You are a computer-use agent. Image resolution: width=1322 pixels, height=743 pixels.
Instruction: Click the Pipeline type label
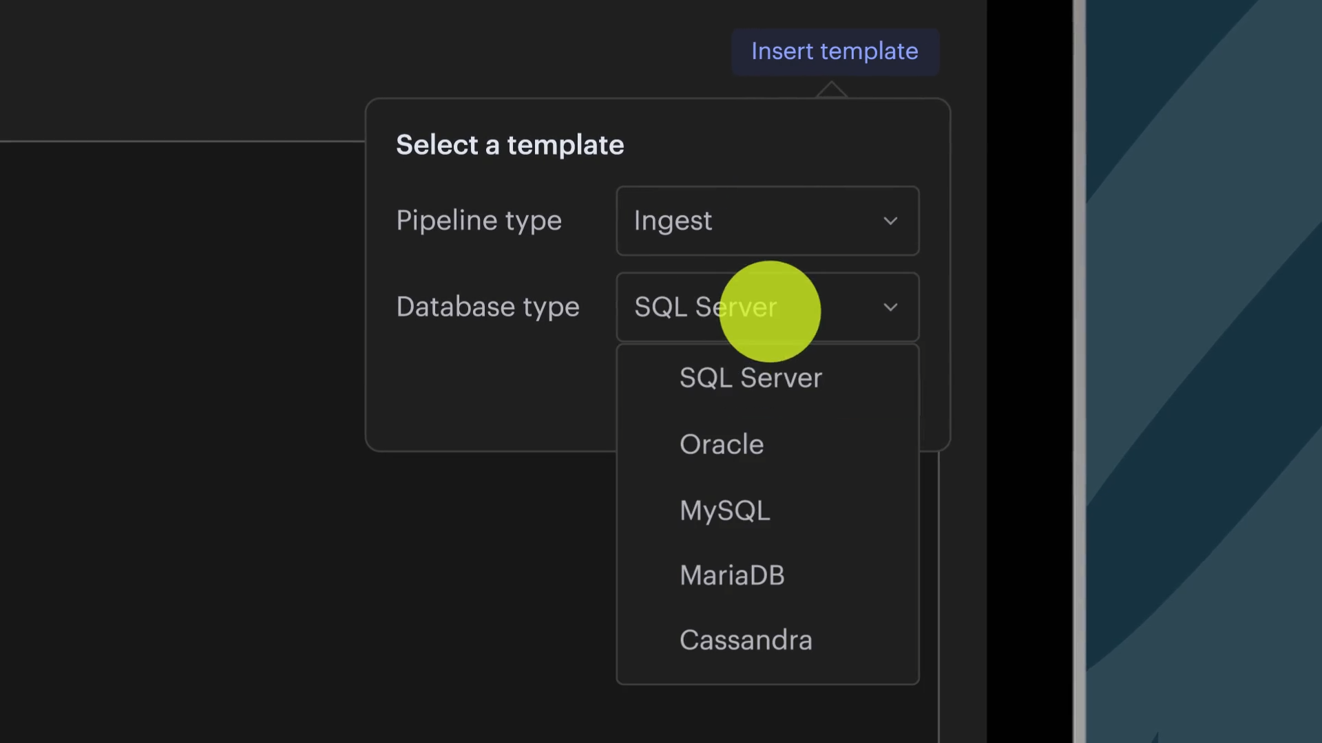[x=479, y=221]
